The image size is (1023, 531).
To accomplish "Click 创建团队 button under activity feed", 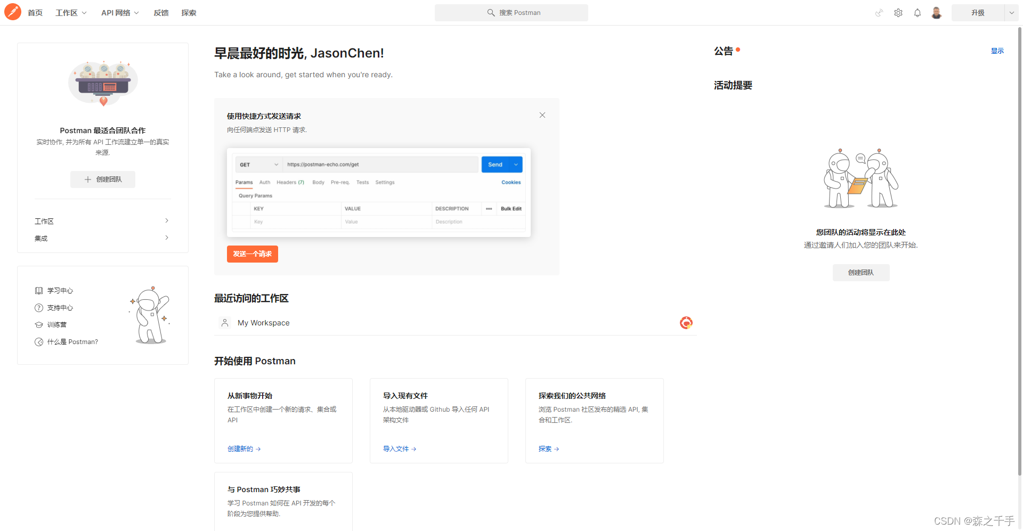I will click(861, 273).
